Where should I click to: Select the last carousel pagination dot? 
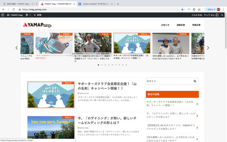click(x=126, y=65)
